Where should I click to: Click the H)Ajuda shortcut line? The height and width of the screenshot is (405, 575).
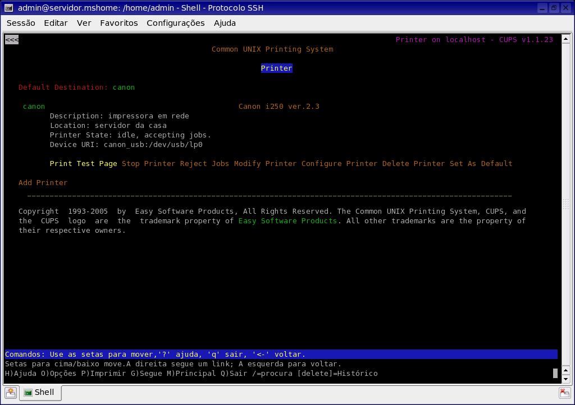(x=191, y=373)
